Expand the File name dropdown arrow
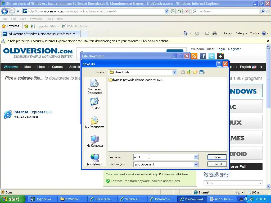The width and height of the screenshot is (271, 203). (x=196, y=157)
